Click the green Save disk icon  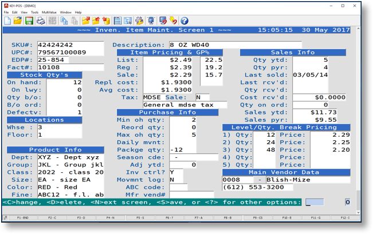pyautogui.click(x=29, y=21)
